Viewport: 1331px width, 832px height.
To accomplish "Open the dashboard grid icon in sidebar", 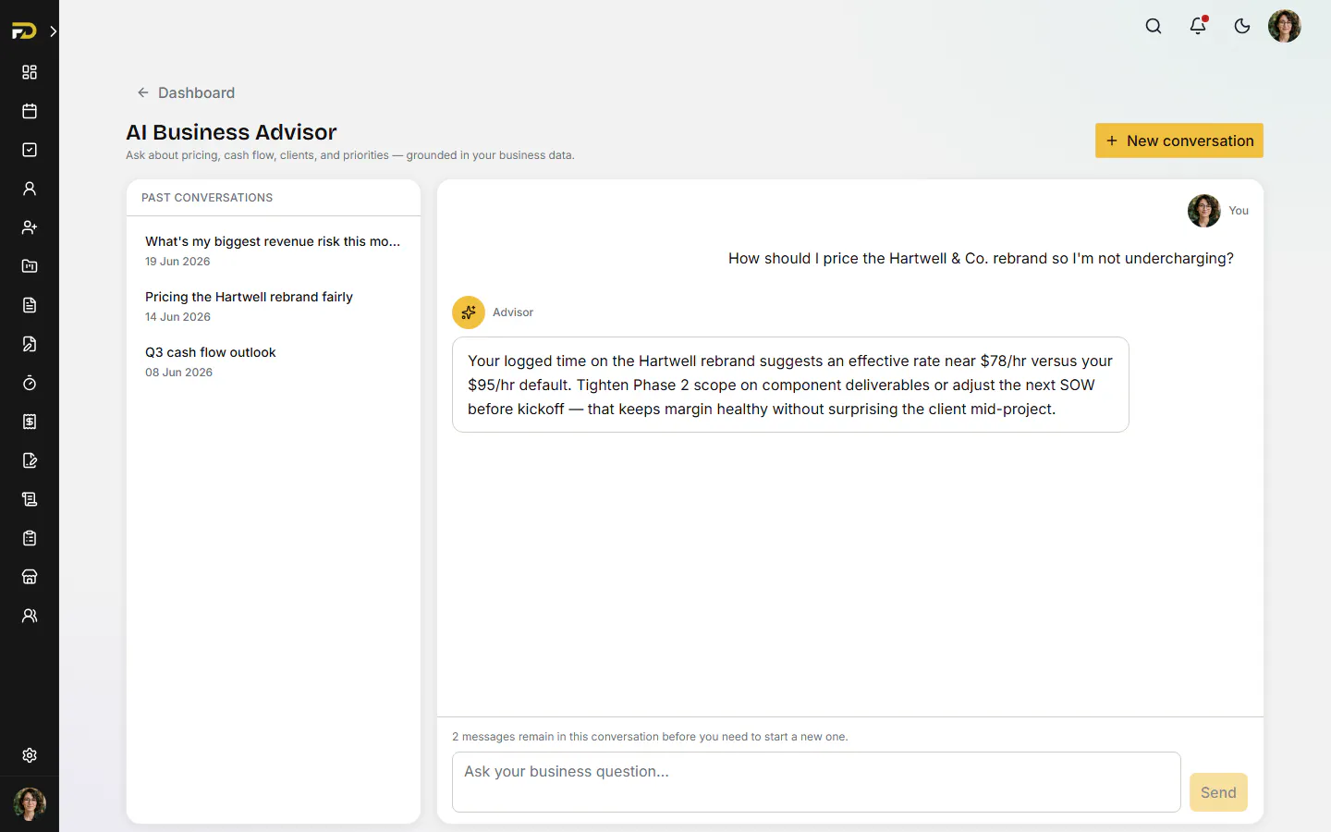I will pyautogui.click(x=30, y=72).
